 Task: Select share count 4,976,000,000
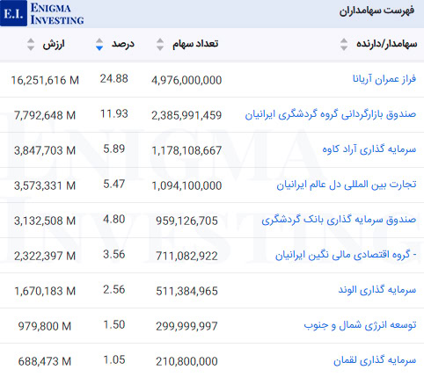[186, 80]
